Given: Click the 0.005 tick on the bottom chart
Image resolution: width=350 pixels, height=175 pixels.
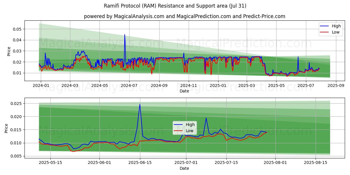Looking at the screenshot, I should (16, 156).
